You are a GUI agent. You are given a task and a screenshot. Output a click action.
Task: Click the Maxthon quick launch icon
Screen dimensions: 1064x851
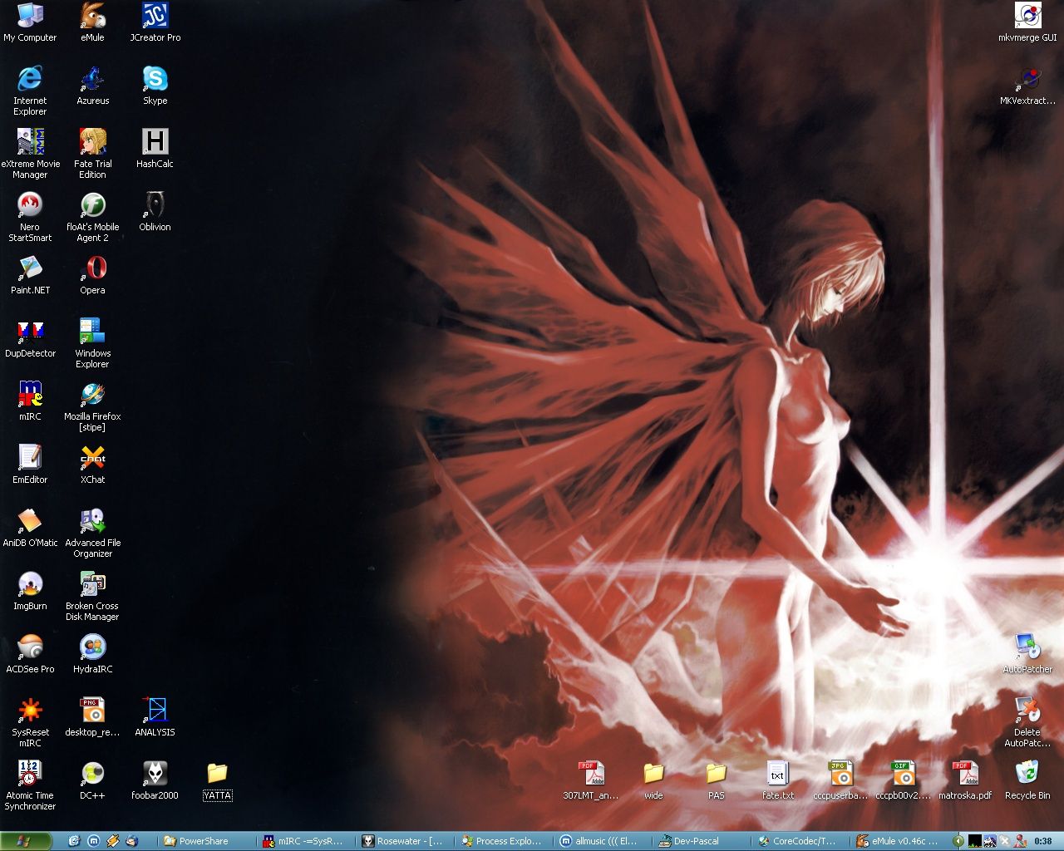pyautogui.click(x=94, y=841)
